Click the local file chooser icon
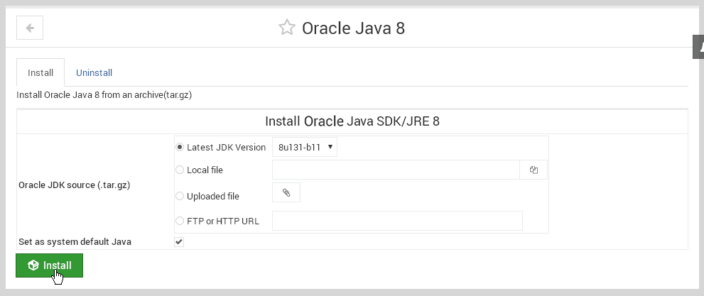 pyautogui.click(x=534, y=170)
